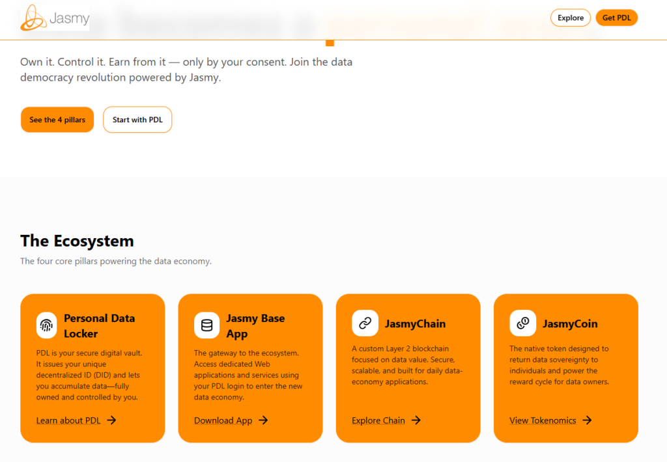Open the Download App link
667x462 pixels.
click(223, 420)
